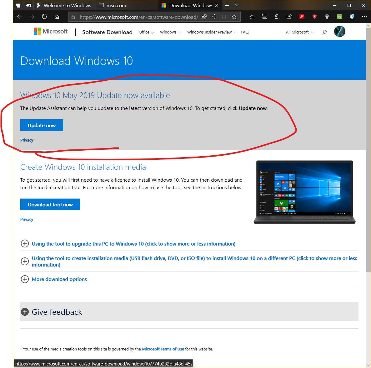Switch to Welcome to Windows tab
Screen dimensions: 371x368
[64, 5]
